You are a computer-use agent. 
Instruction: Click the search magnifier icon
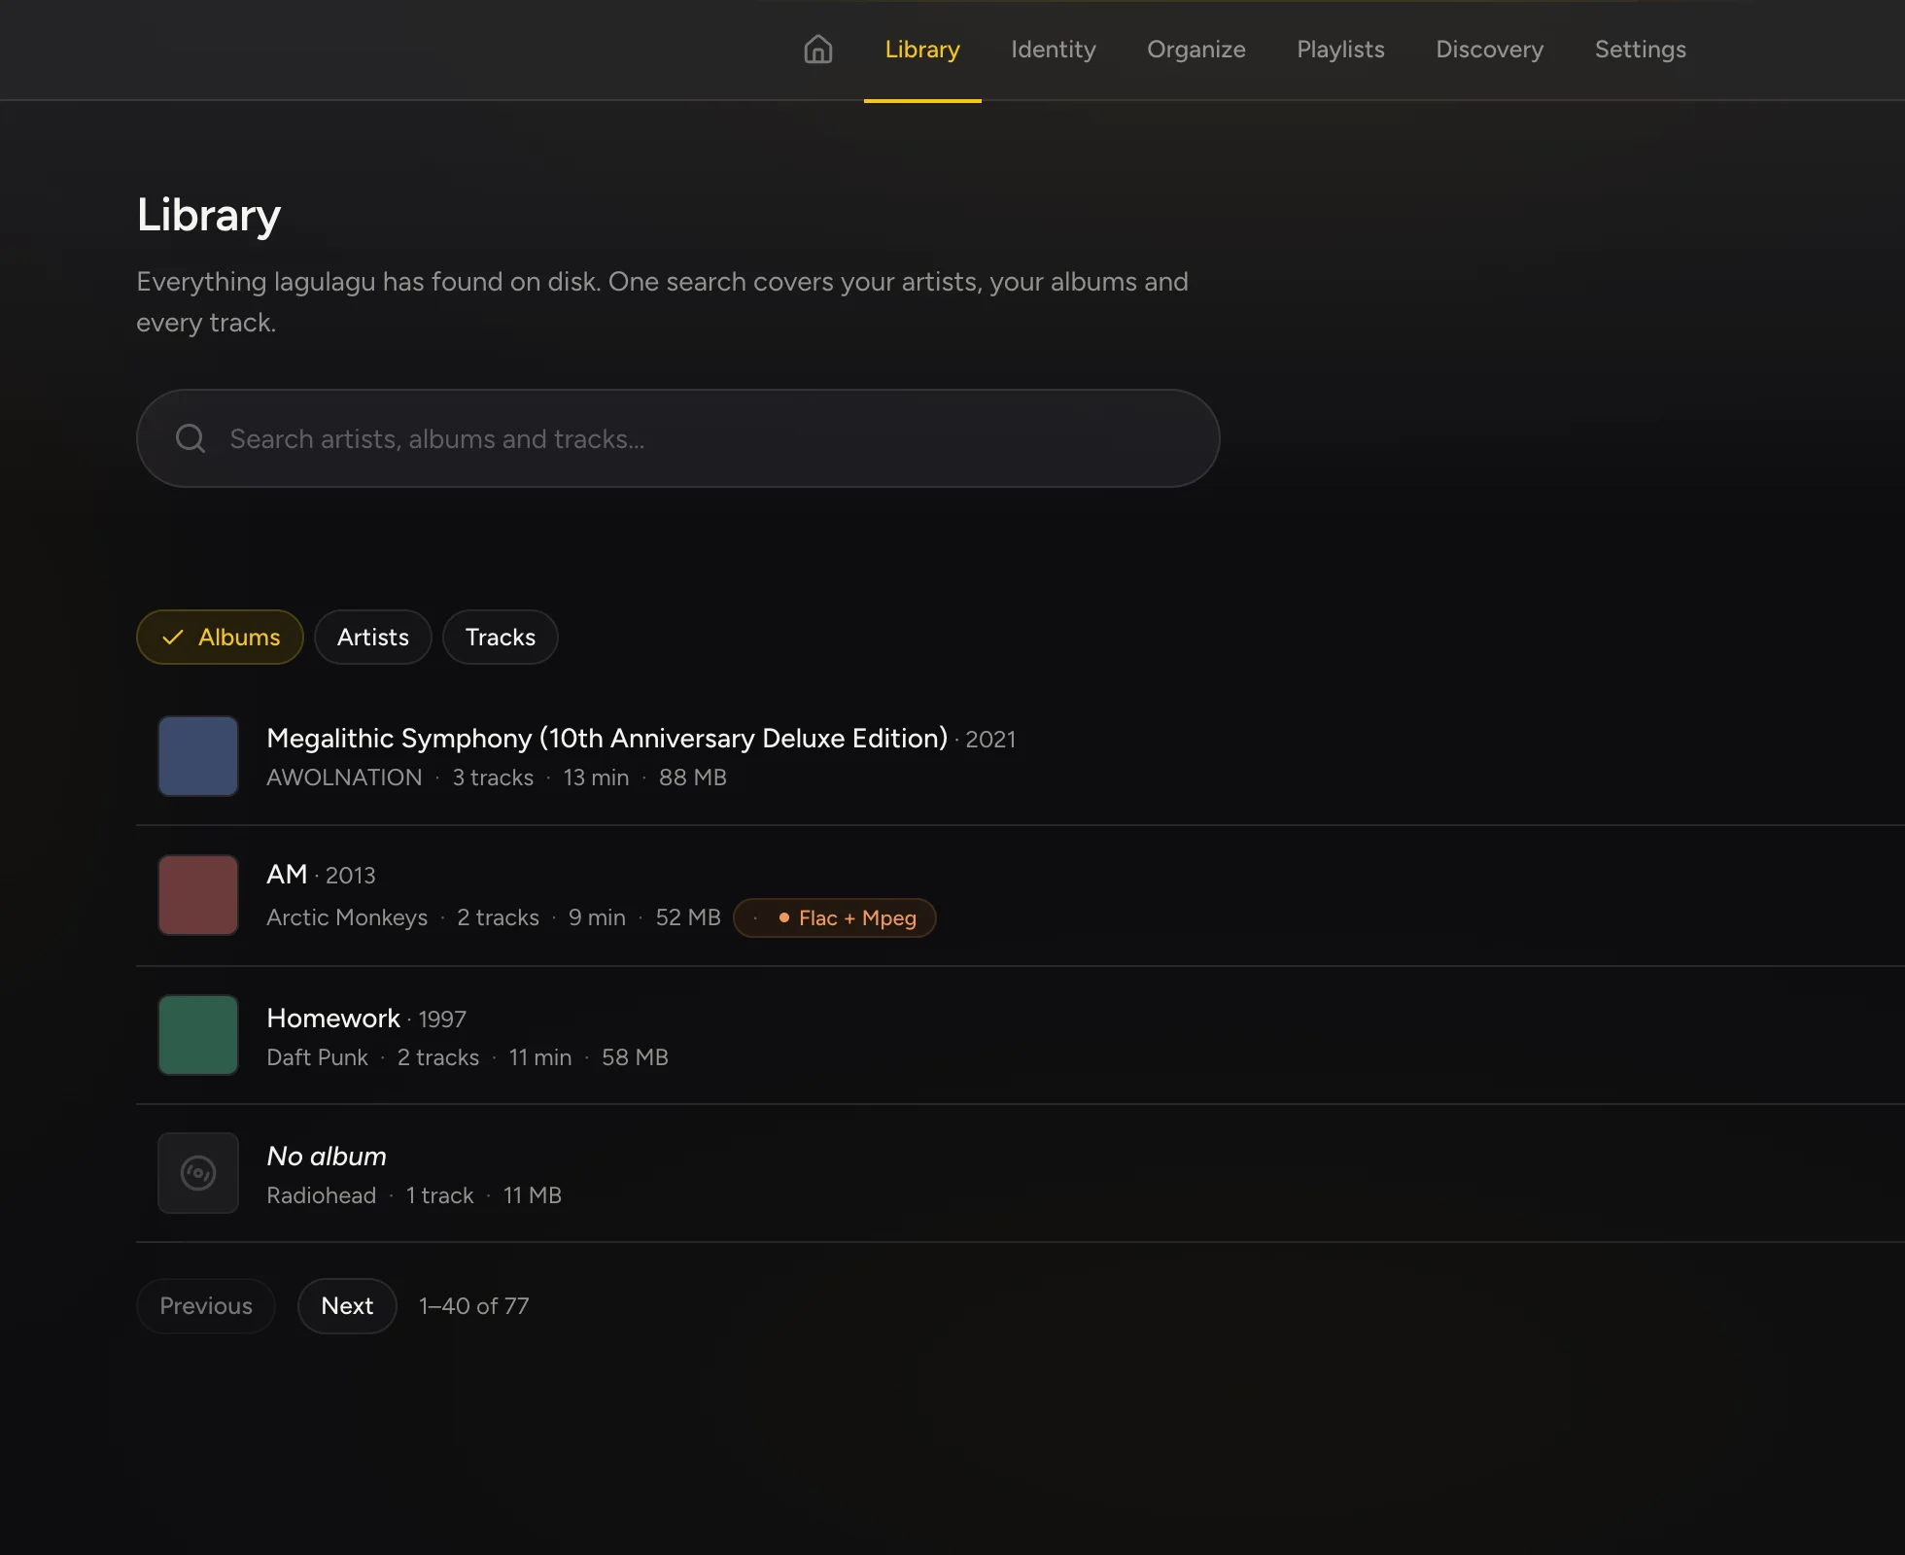point(190,438)
